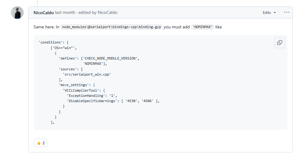Click the 'OS=="win"' code line
The width and height of the screenshot is (301, 153).
pos(64,48)
